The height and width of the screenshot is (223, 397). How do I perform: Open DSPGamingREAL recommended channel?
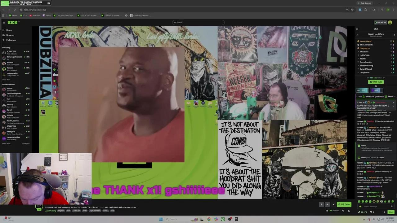16,94
